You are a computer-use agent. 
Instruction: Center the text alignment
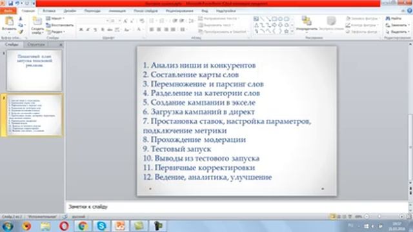coord(159,30)
